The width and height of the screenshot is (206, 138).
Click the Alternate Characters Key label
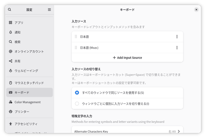(x=91, y=131)
